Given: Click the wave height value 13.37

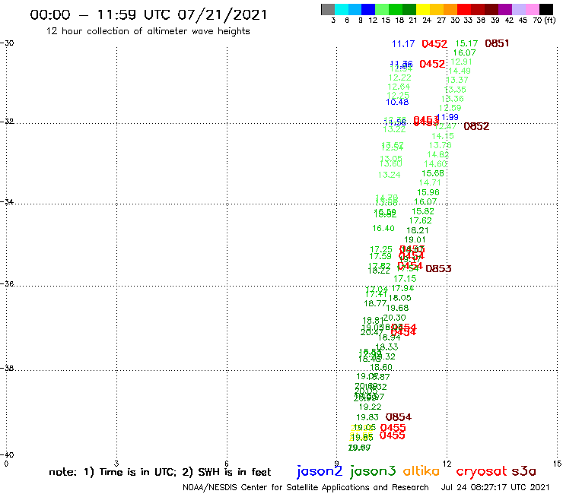Looking at the screenshot, I should pos(457,80).
